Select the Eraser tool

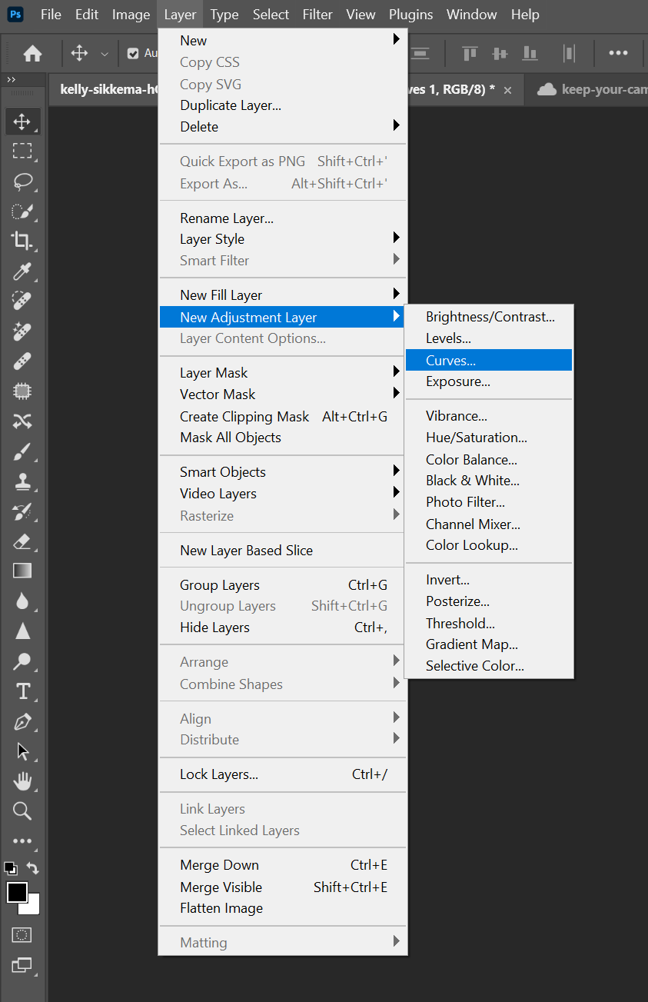pos(22,541)
